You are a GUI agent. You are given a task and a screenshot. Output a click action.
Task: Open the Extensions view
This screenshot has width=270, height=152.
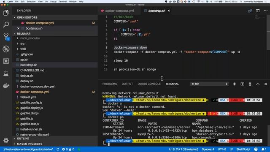tap(6, 61)
